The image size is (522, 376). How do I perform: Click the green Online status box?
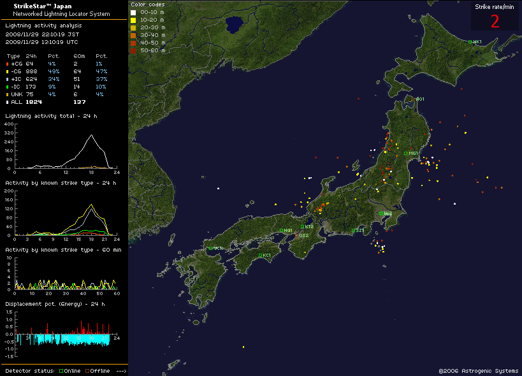pos(61,371)
